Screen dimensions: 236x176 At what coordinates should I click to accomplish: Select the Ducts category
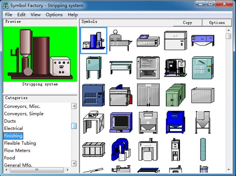tap(10, 121)
